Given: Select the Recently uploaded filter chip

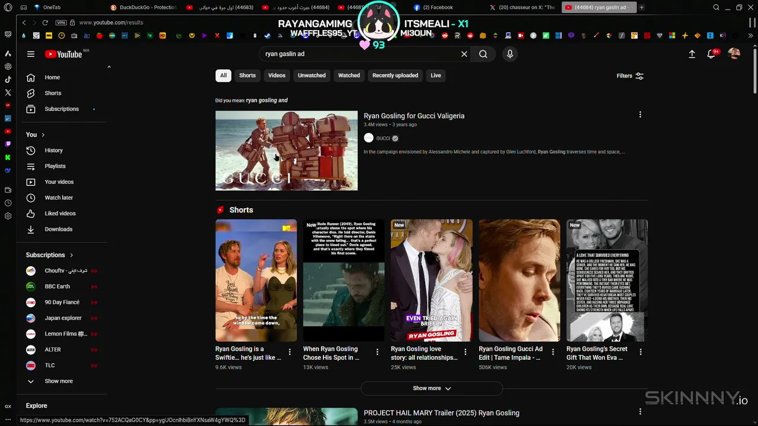Looking at the screenshot, I should [395, 76].
